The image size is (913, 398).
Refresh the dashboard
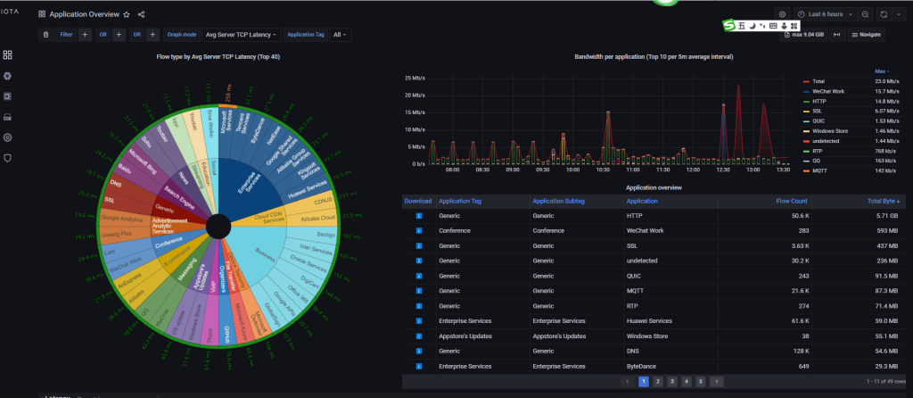[883, 15]
